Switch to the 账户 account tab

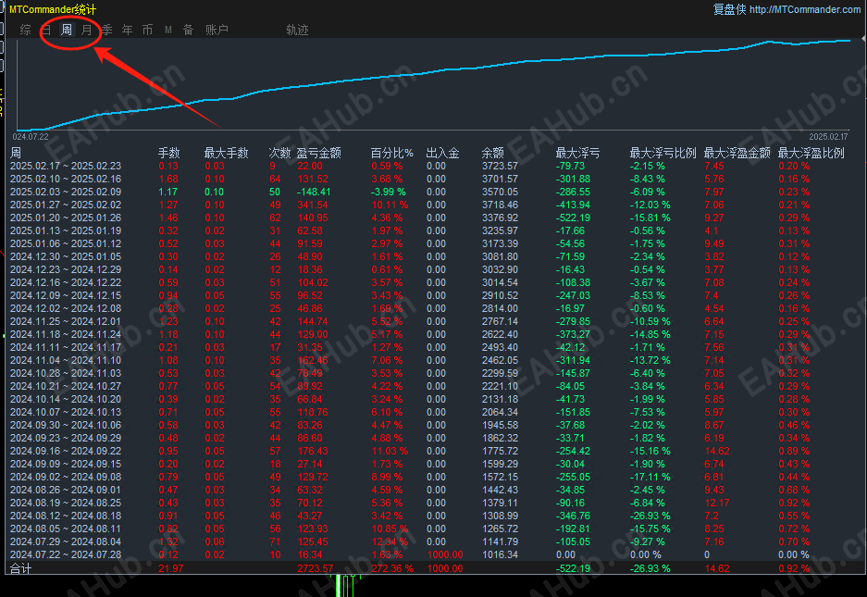[217, 30]
